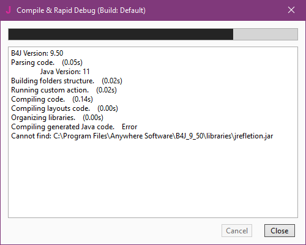Click the 'Error' status text

pyautogui.click(x=130, y=127)
